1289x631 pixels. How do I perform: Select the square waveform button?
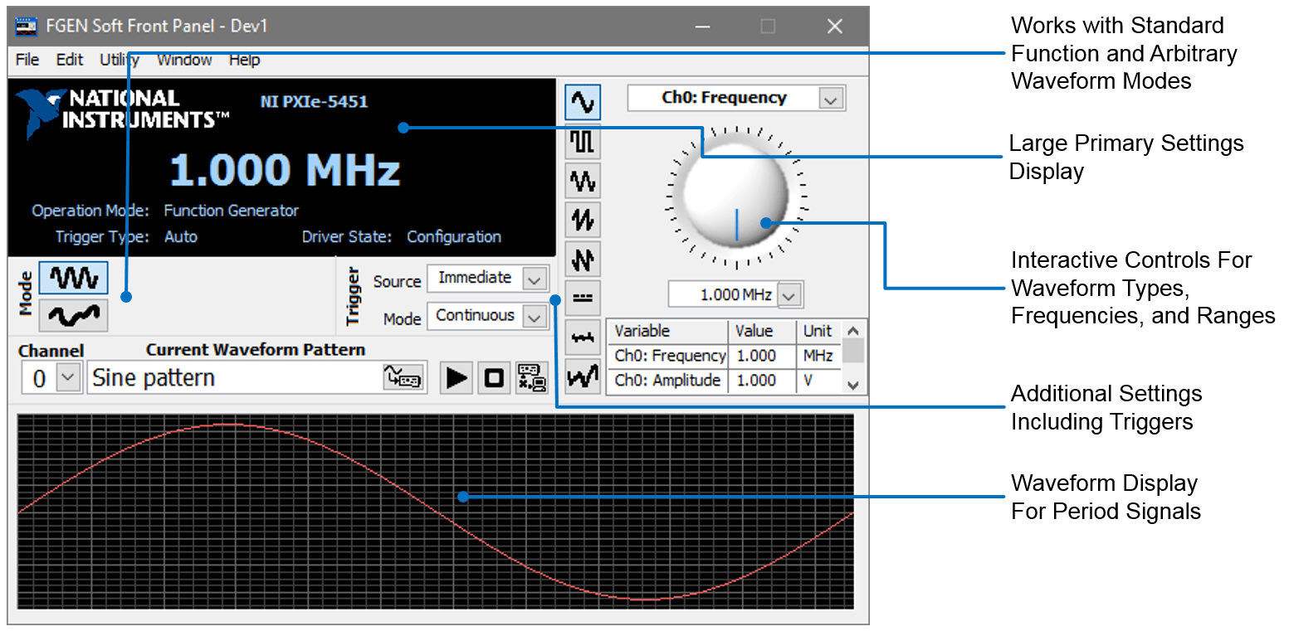click(x=583, y=142)
